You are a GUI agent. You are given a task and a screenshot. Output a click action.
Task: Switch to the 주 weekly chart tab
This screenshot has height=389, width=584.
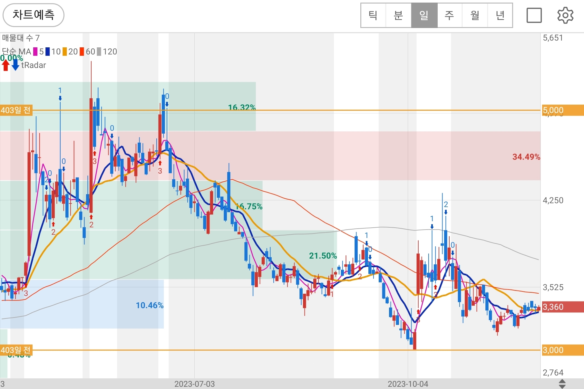[449, 15]
